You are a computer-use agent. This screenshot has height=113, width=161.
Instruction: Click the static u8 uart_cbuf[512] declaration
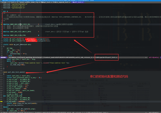point(26,39)
